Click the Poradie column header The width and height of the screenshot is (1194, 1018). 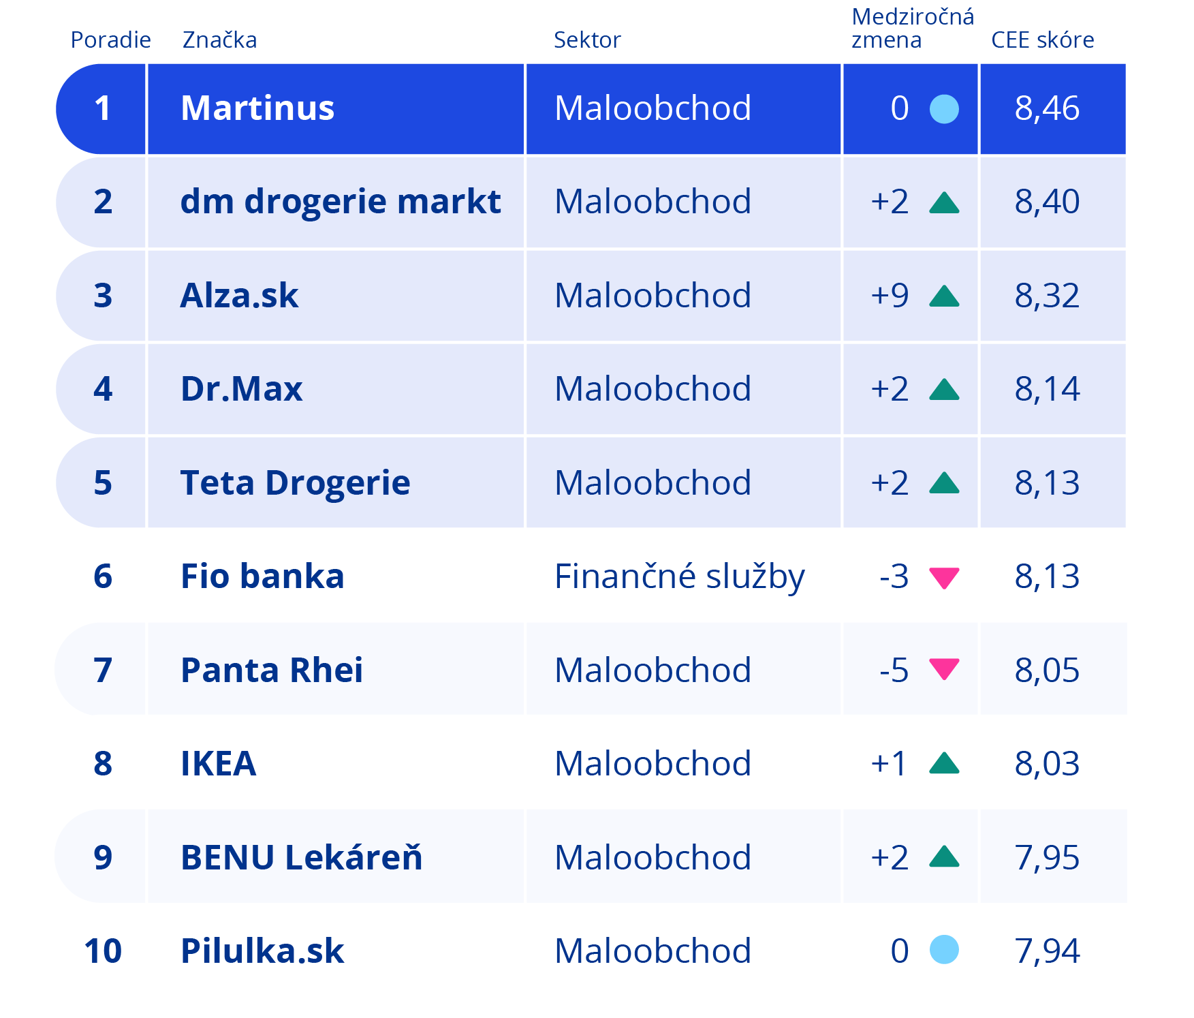coord(110,40)
